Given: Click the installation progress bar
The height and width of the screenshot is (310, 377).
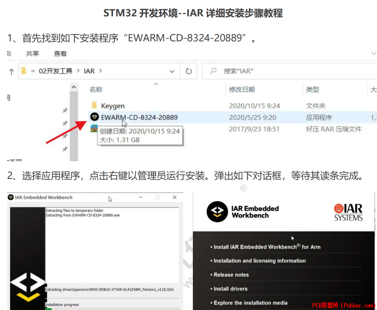Looking at the screenshot, I should click(x=112, y=309).
